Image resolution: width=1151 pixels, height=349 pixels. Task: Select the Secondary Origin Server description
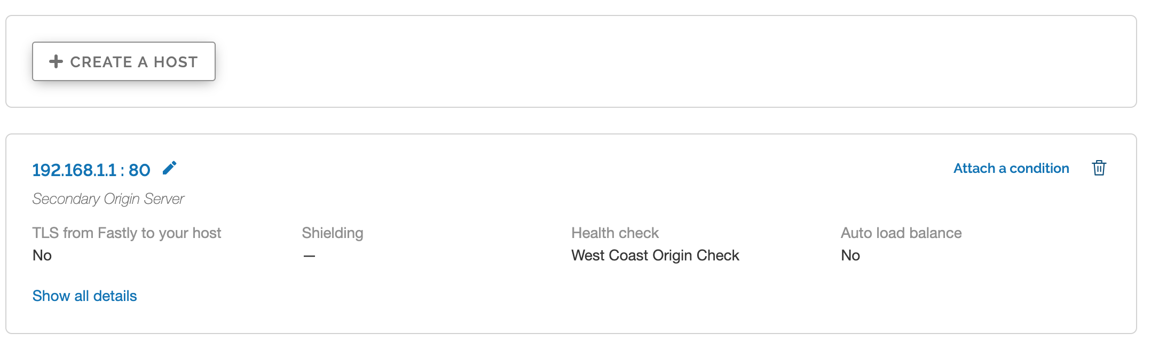[x=108, y=199]
